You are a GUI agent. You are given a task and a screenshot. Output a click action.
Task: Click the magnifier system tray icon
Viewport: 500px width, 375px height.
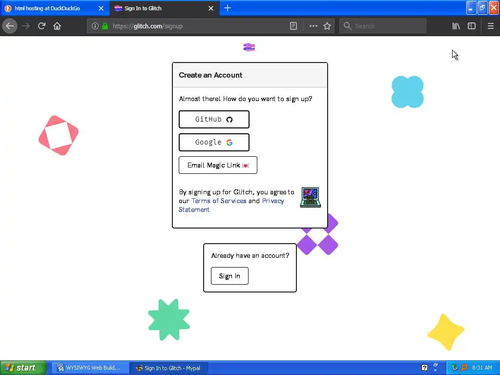(464, 368)
